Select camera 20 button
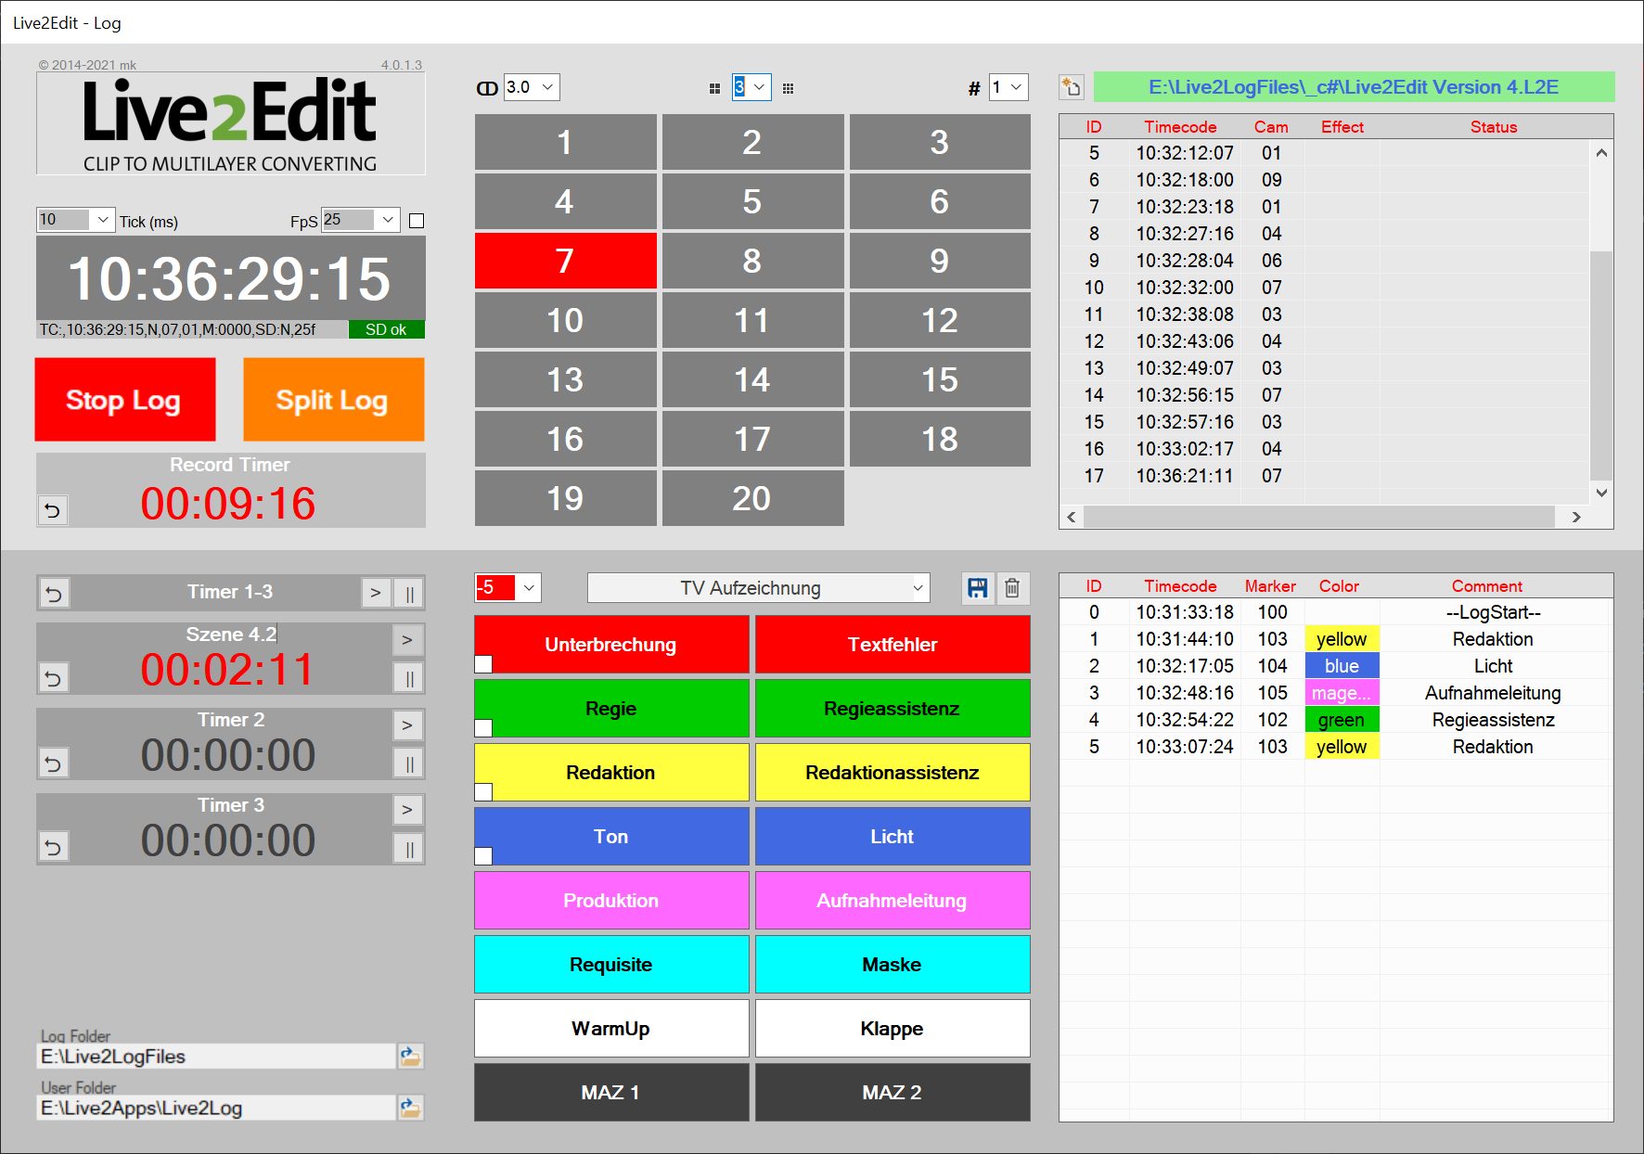The image size is (1644, 1154). (x=752, y=498)
